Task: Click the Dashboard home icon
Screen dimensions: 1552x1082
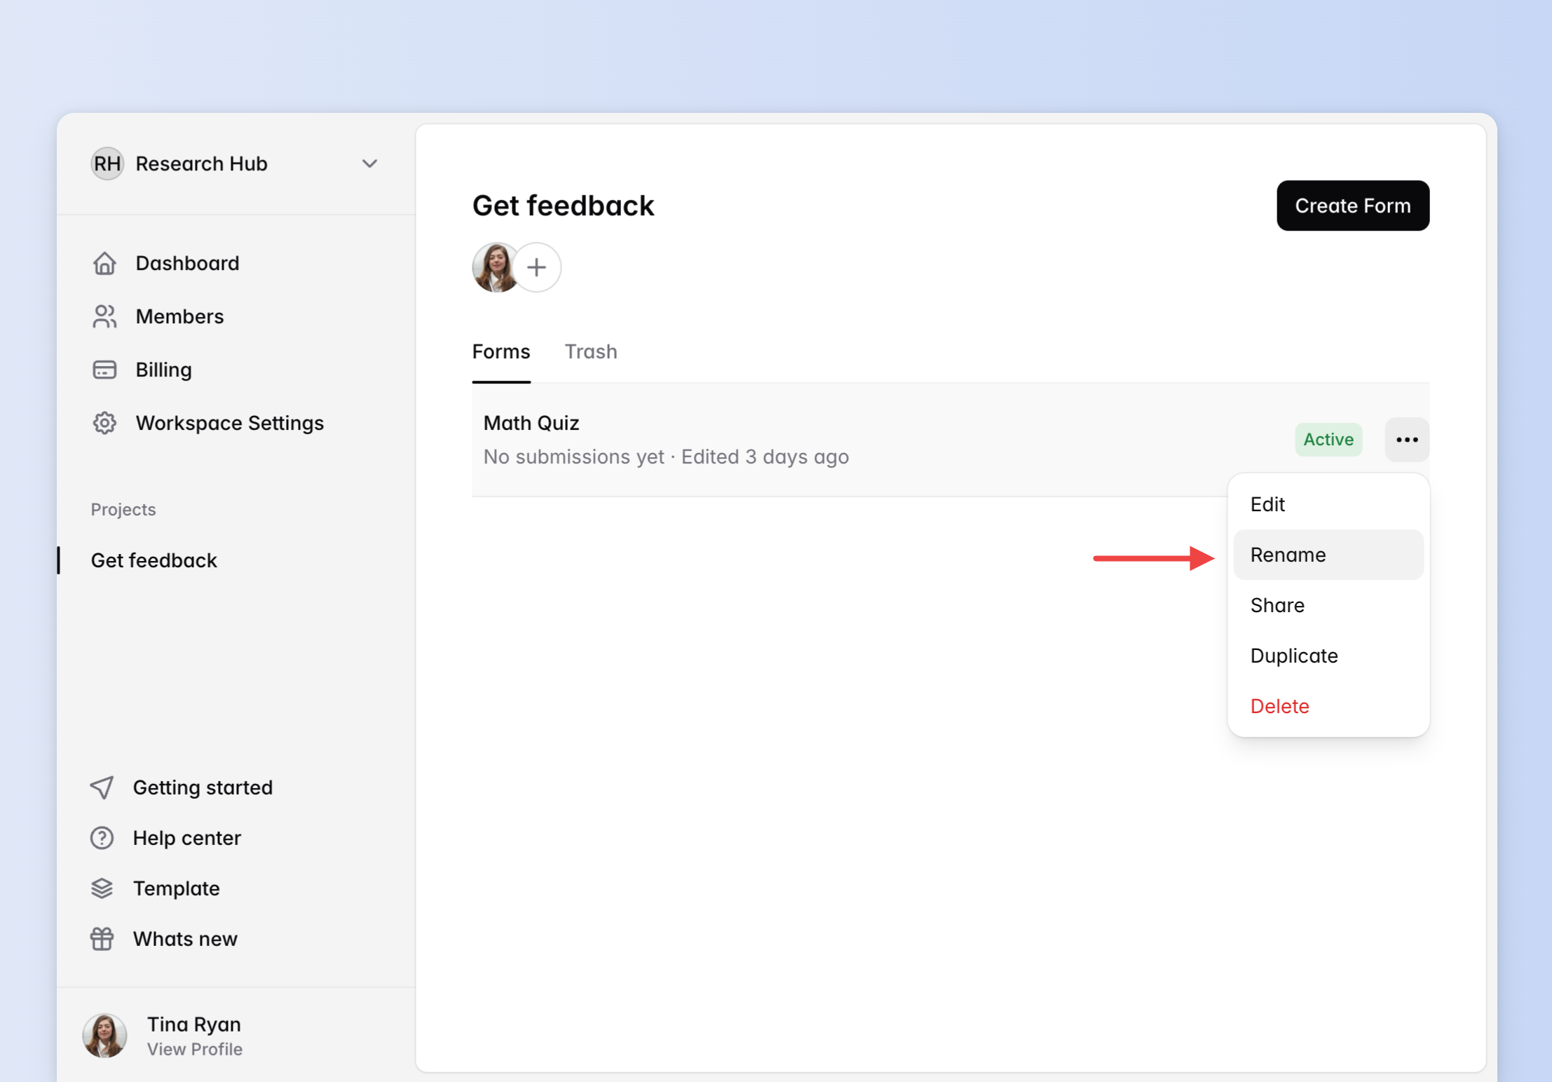Action: (x=104, y=263)
